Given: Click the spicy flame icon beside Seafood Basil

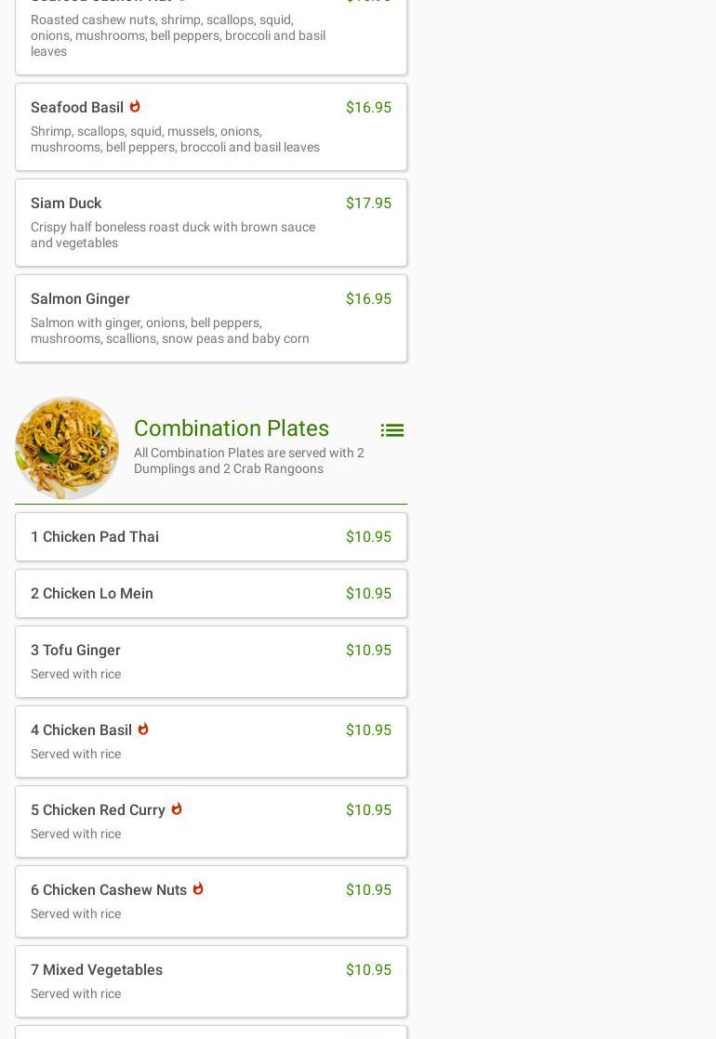Looking at the screenshot, I should [x=135, y=106].
